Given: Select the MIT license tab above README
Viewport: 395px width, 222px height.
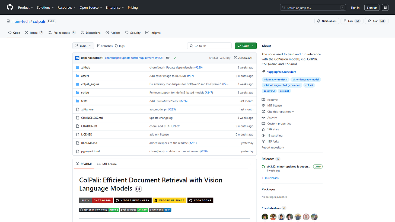Looking at the screenshot, I should [x=107, y=164].
